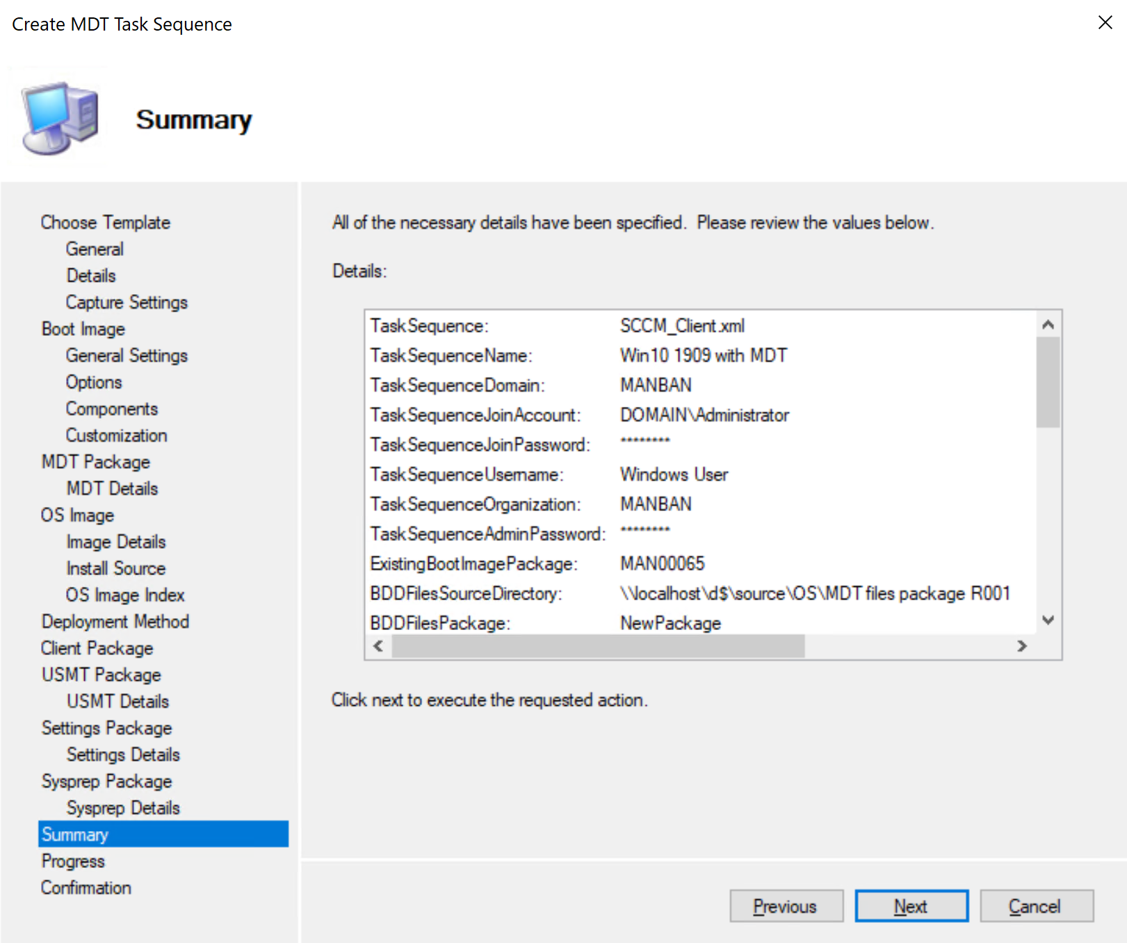This screenshot has width=1127, height=943.
Task: Close the Create MDT Task Sequence wizard
Action: [1105, 22]
